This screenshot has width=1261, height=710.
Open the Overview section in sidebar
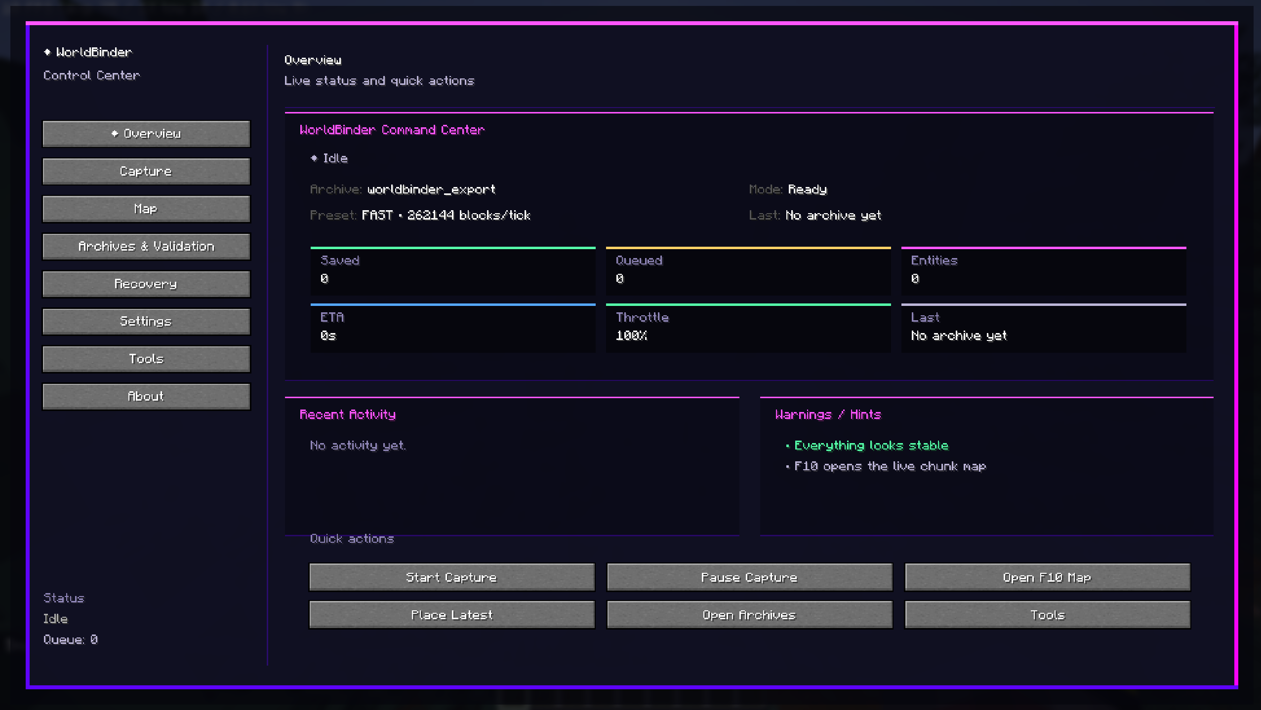[x=146, y=134]
